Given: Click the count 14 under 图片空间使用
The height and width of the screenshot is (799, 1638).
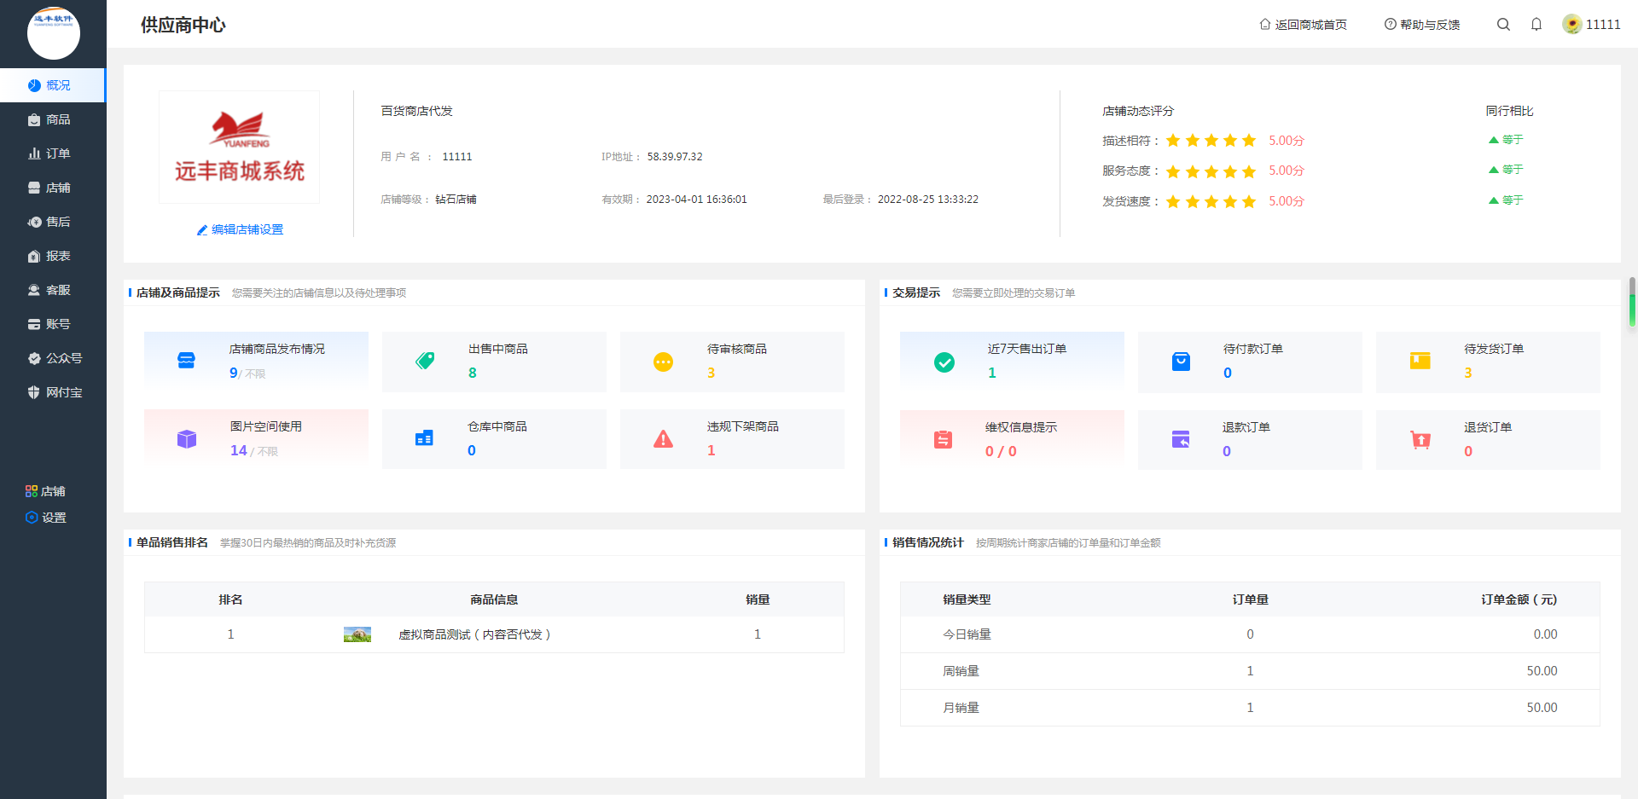Looking at the screenshot, I should (239, 450).
